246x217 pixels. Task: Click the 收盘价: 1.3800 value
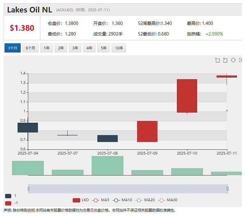tap(63, 23)
